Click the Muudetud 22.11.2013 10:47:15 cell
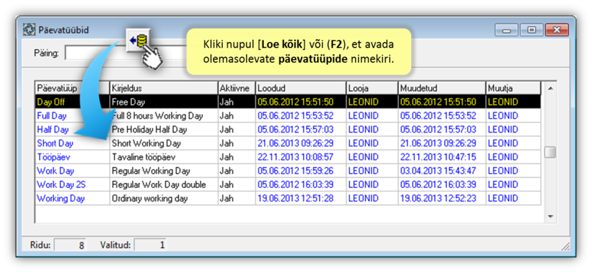The image size is (592, 273). [442, 157]
